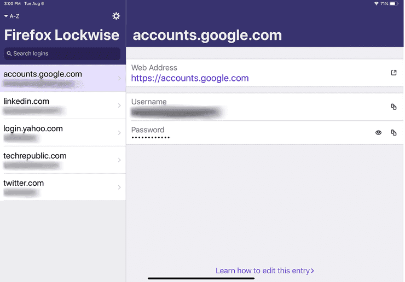Focus the Search logins field
The height and width of the screenshot is (282, 405).
pos(62,54)
